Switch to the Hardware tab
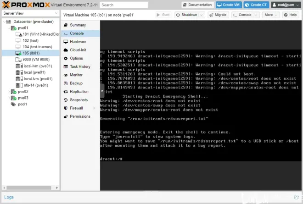This screenshot has width=303, height=204. (x=81, y=42)
